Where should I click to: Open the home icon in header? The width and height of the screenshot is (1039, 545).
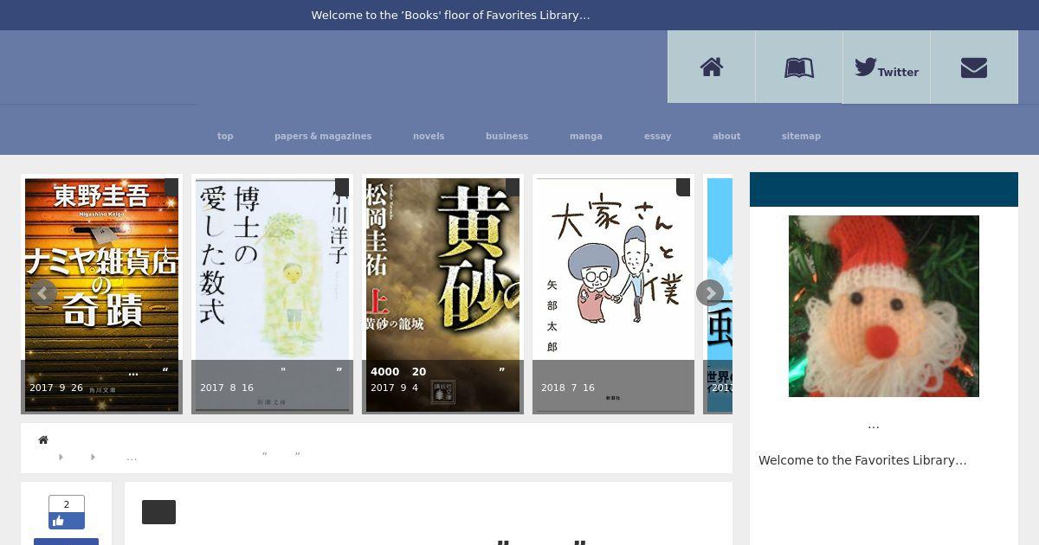[712, 67]
